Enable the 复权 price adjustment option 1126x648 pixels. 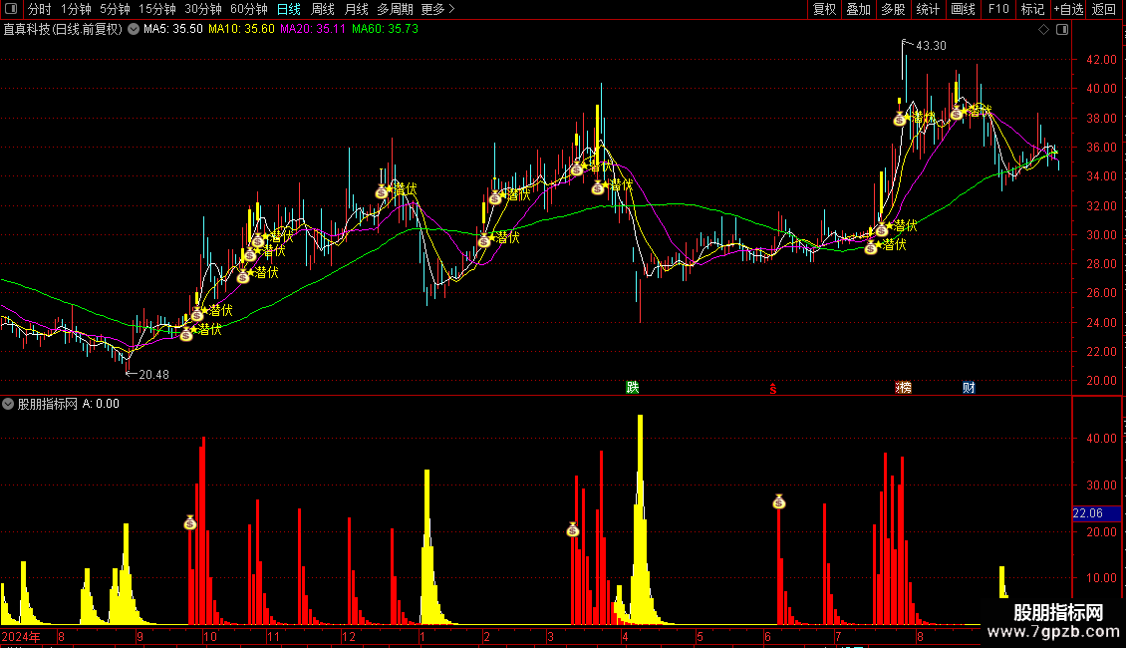(824, 9)
